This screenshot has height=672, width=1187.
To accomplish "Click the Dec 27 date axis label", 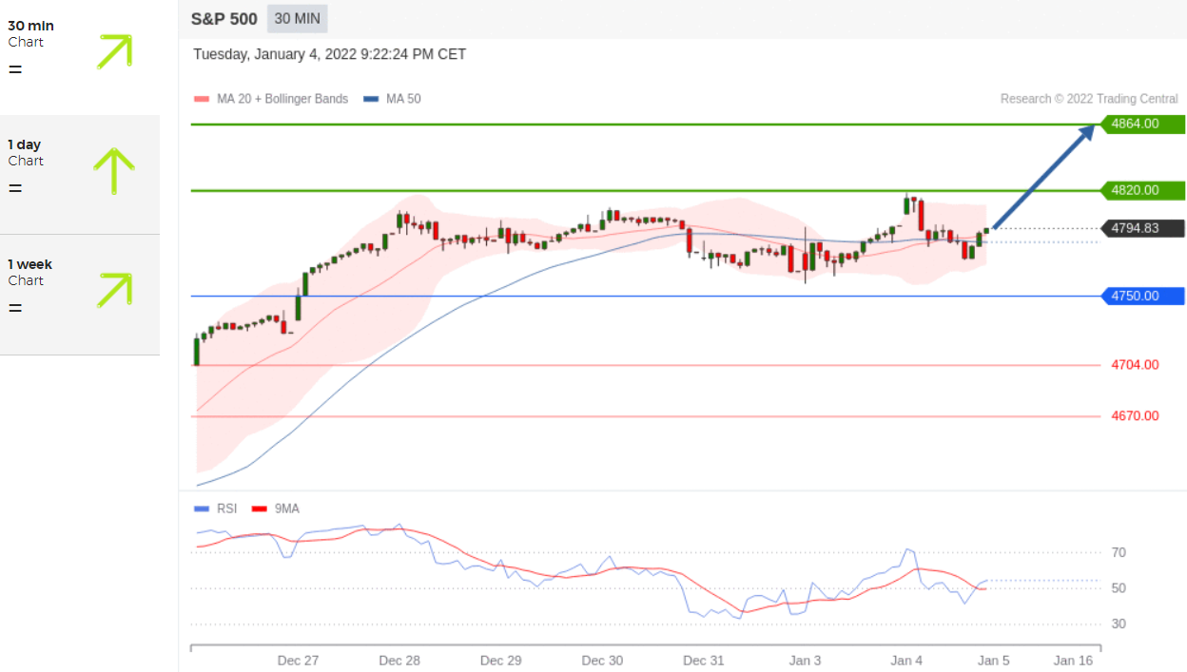I will pyautogui.click(x=298, y=661).
